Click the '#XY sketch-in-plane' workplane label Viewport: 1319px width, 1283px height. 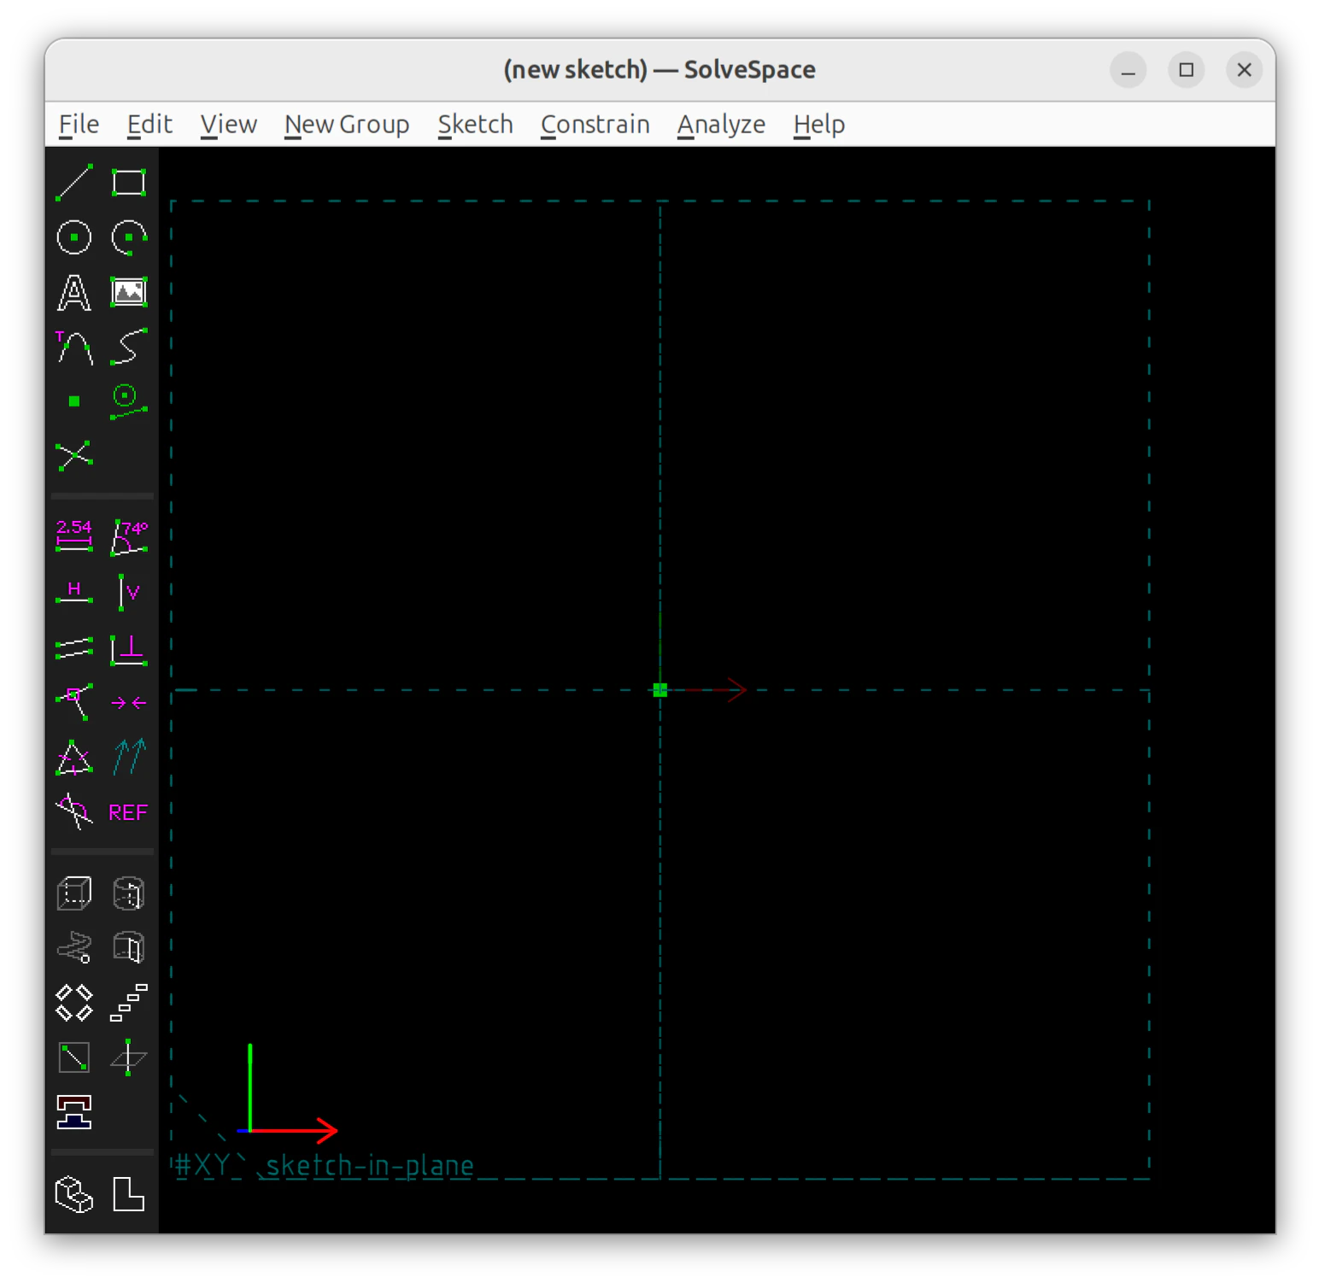click(325, 1165)
